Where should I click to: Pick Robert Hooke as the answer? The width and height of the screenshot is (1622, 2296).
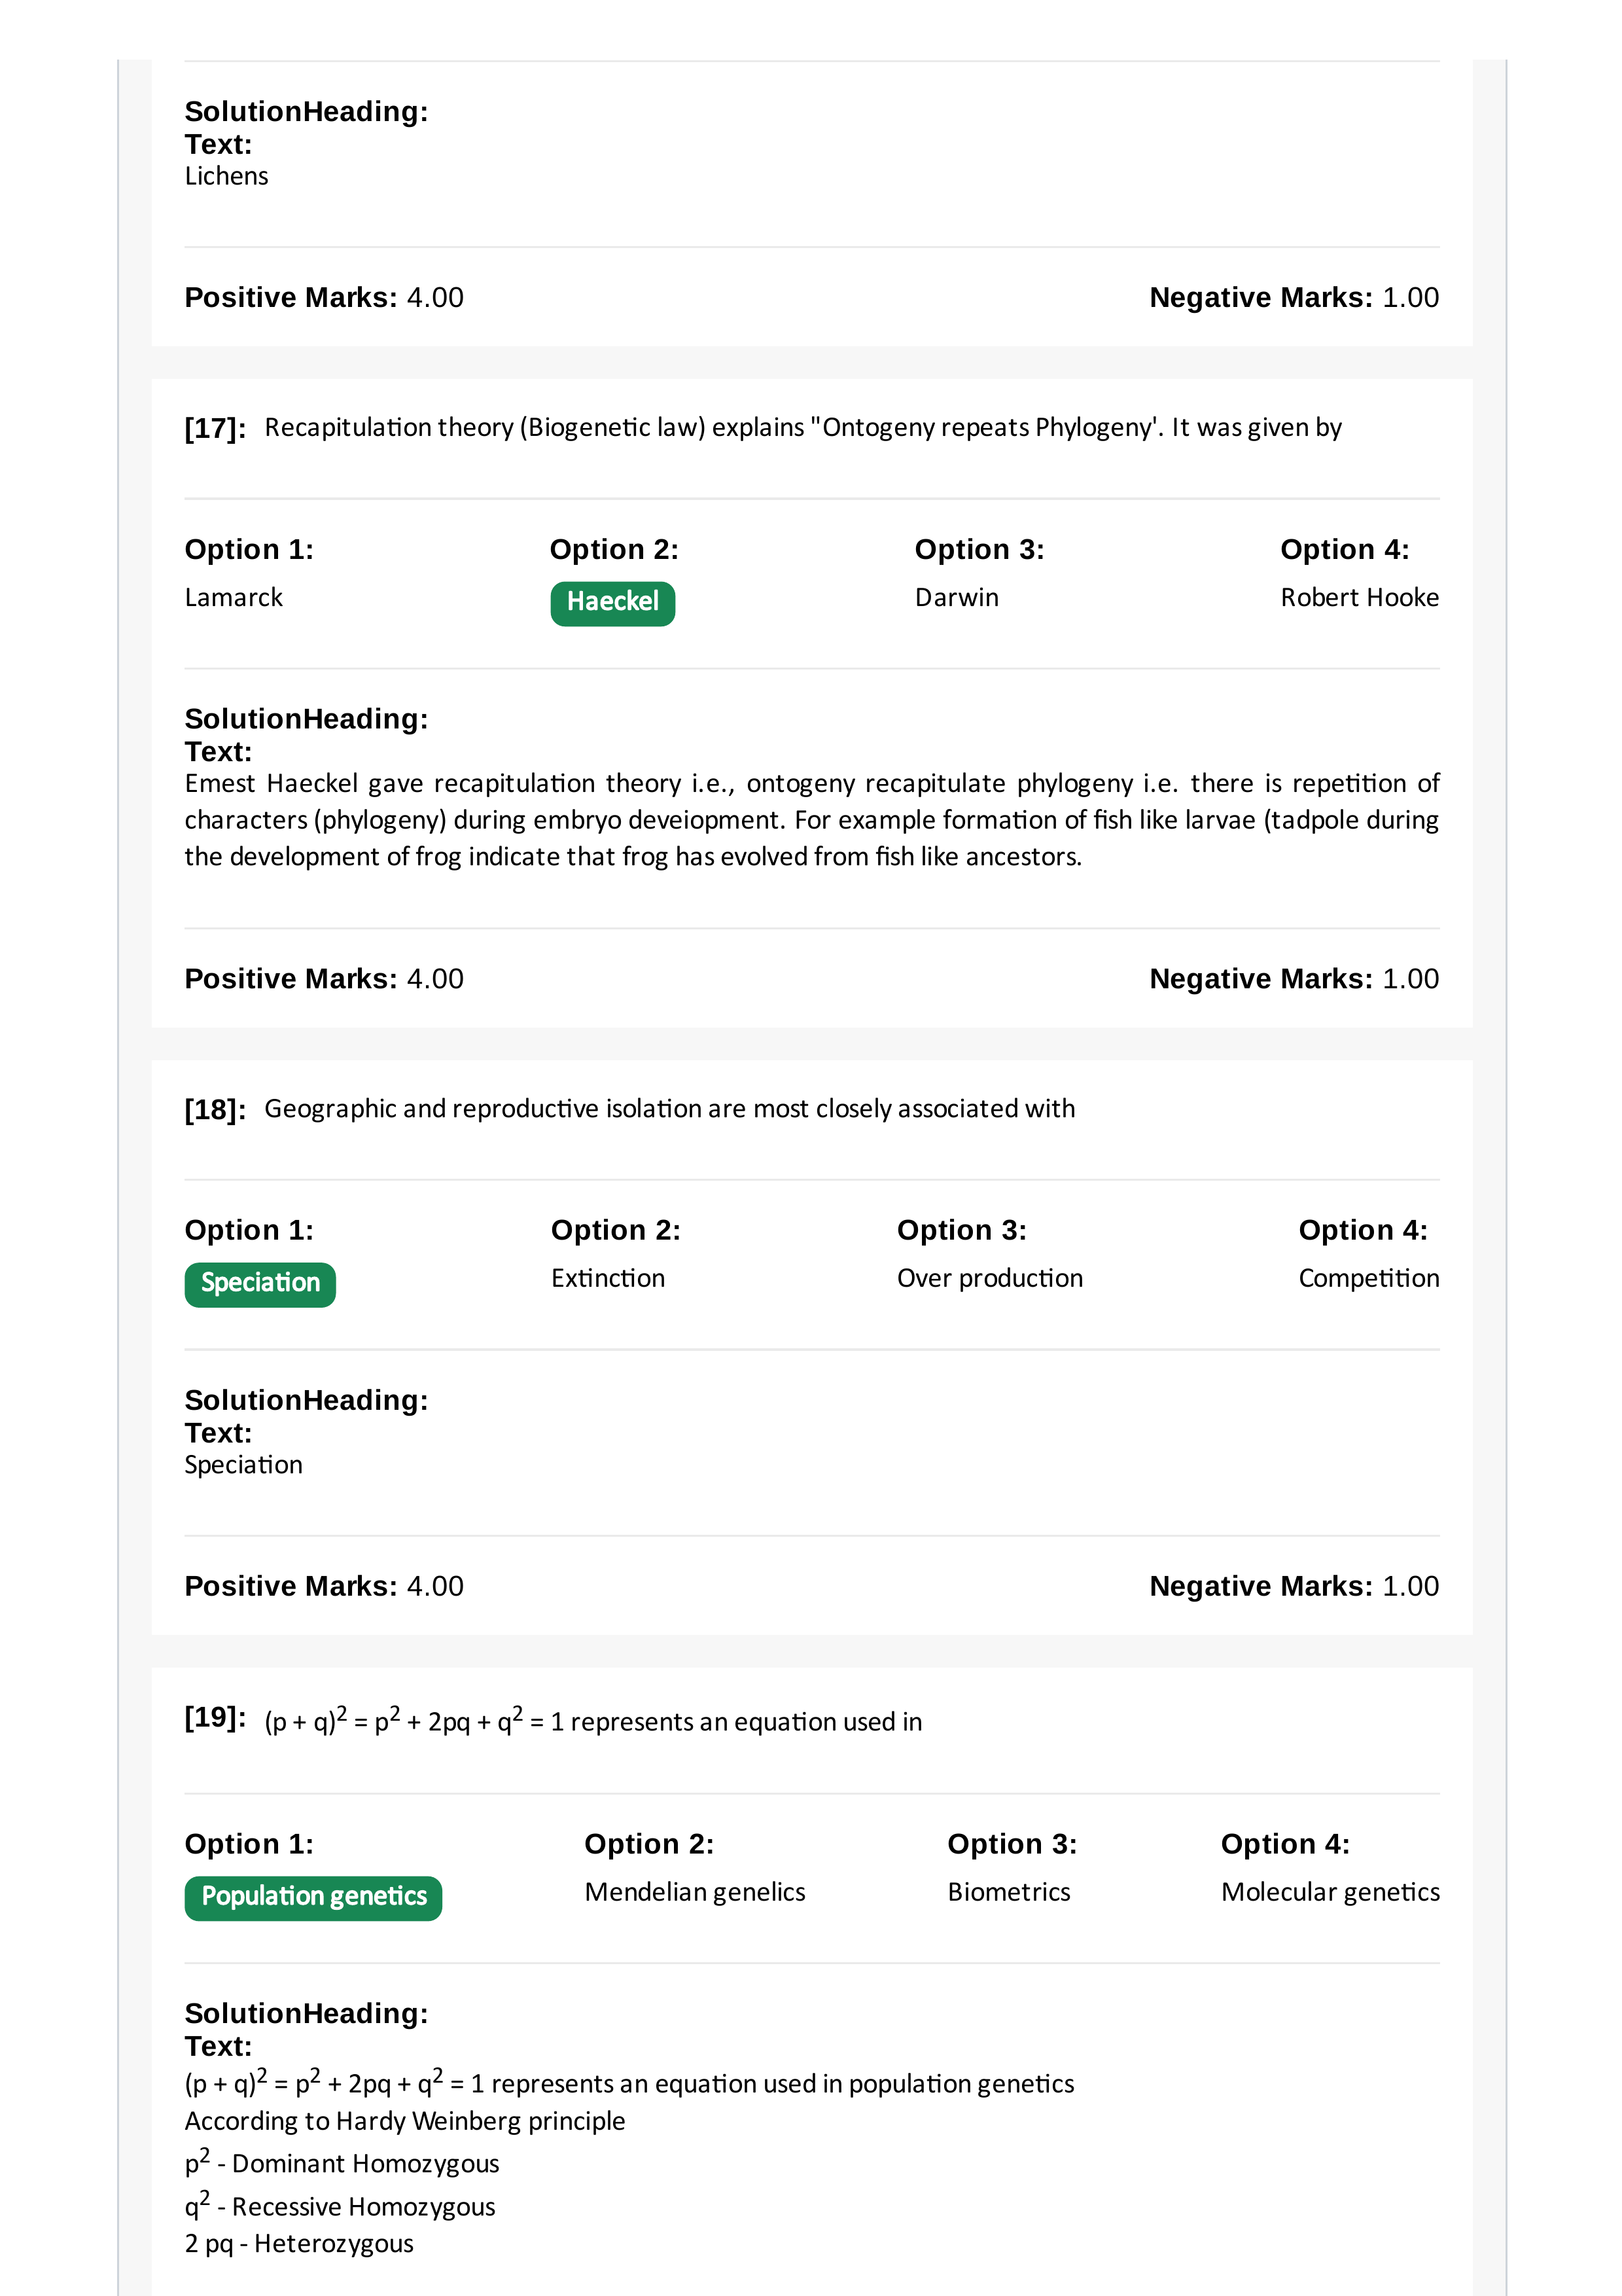tap(1359, 598)
